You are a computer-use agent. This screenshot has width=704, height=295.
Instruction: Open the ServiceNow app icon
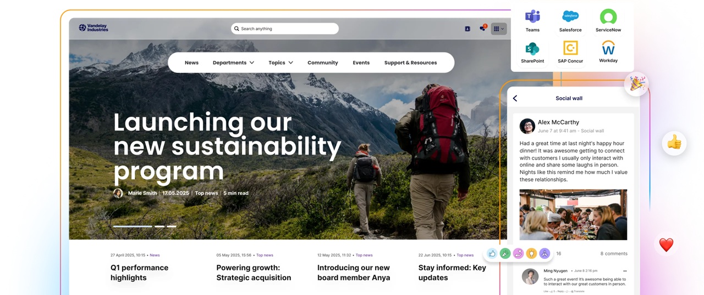tap(608, 21)
